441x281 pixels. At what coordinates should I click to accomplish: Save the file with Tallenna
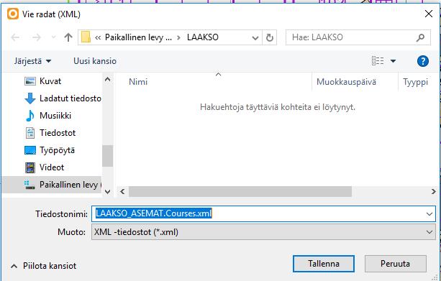click(x=324, y=264)
